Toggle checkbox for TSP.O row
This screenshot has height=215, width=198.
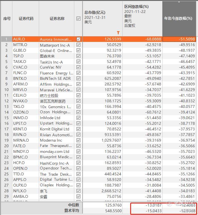(x=78, y=56)
